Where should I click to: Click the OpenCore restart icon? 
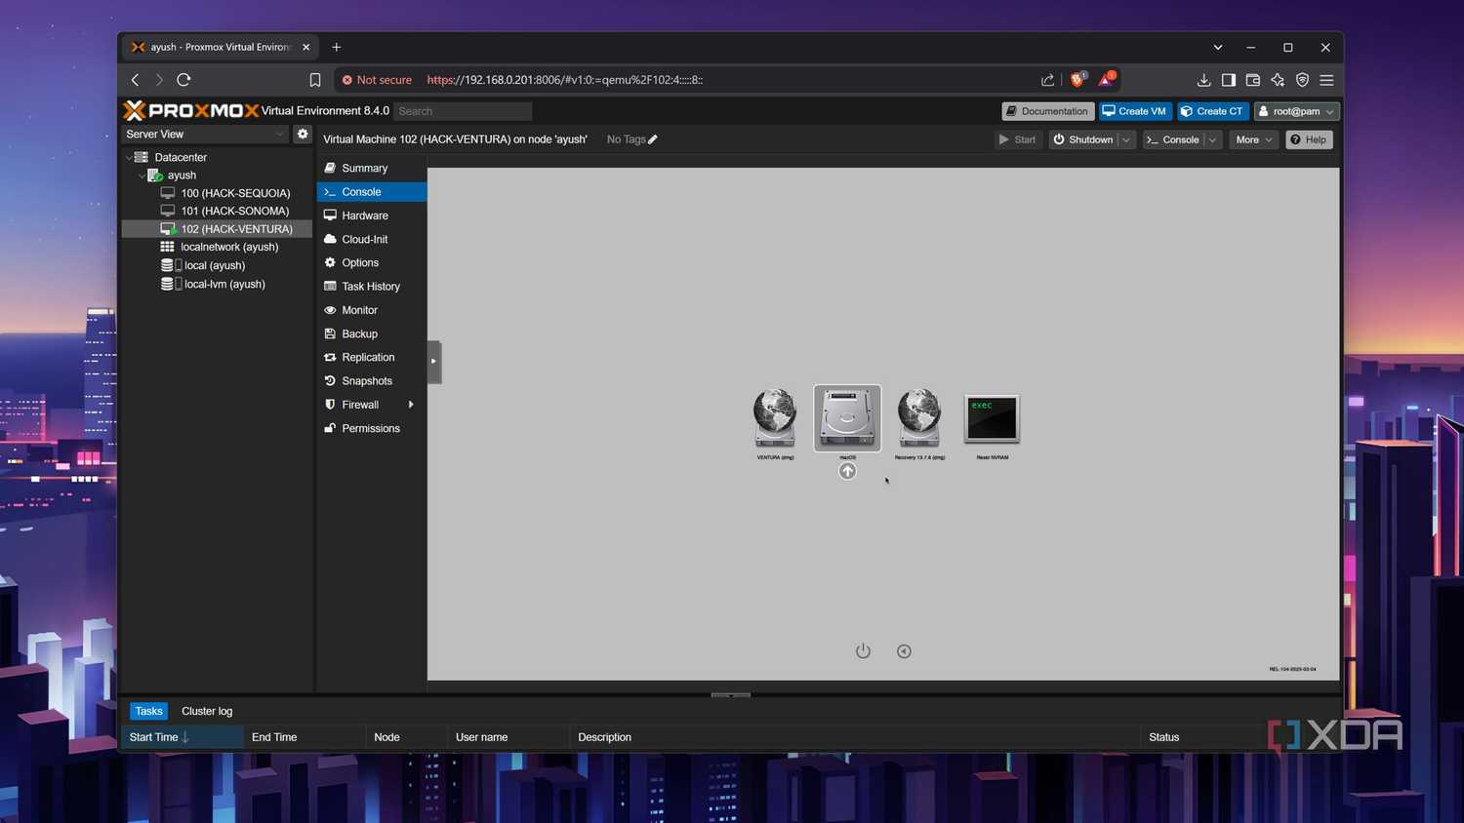(x=904, y=651)
